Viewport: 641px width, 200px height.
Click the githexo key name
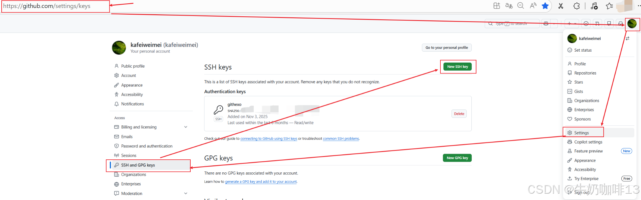pos(234,104)
